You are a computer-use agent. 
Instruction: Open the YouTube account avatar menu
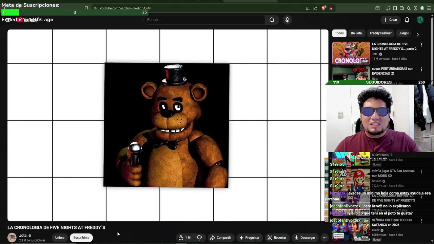(x=420, y=20)
